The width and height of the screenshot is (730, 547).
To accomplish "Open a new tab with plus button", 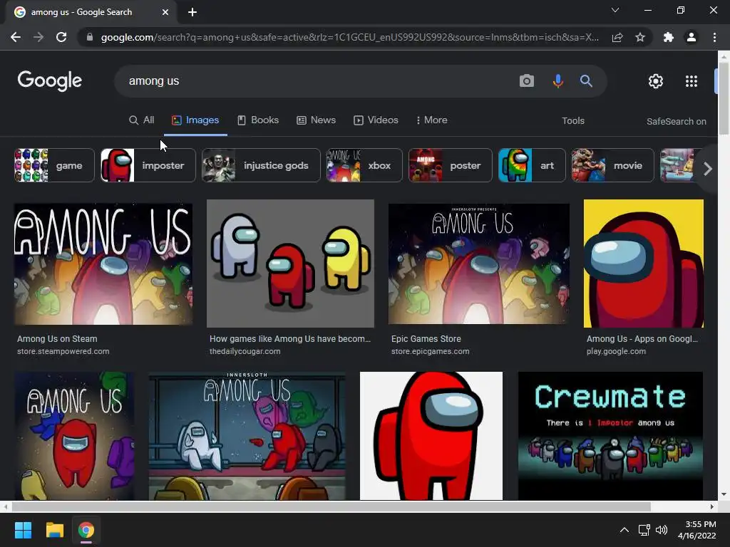I will tap(192, 12).
